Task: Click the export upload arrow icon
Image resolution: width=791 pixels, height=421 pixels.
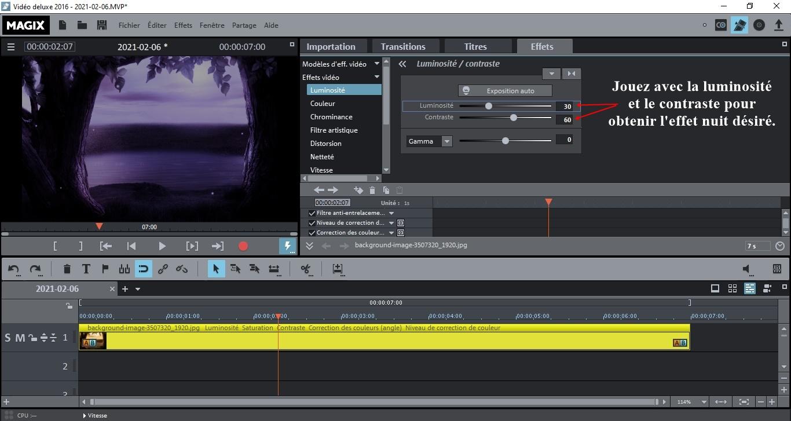Action: [779, 25]
